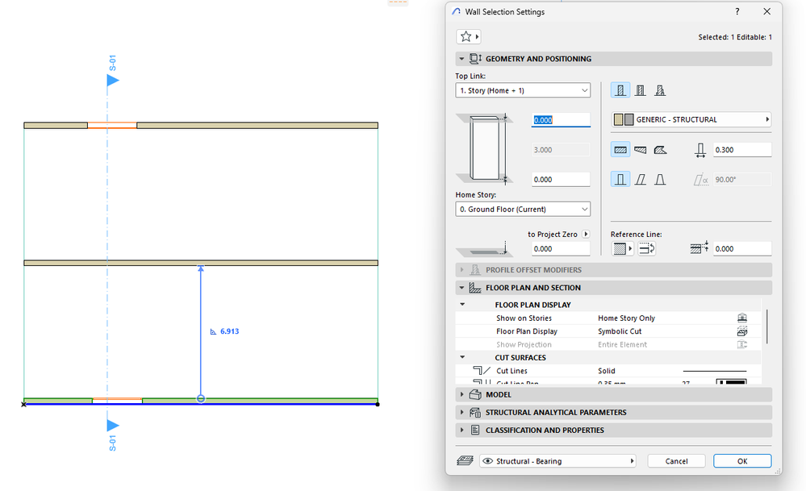Click the Model panel icon

click(475, 394)
